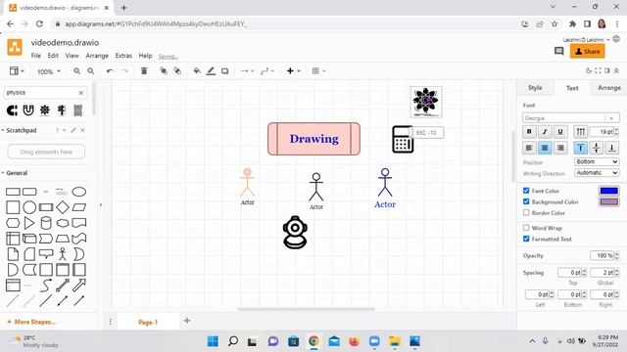Click the To Back icon

[177, 71]
